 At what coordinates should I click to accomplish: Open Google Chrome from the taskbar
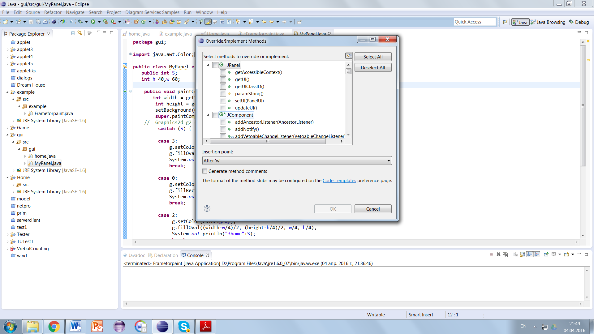coord(54,327)
